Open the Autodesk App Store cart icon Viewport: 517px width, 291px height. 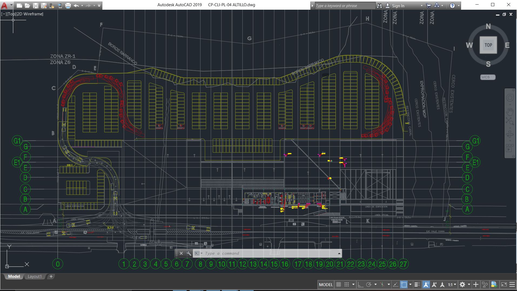pos(428,5)
